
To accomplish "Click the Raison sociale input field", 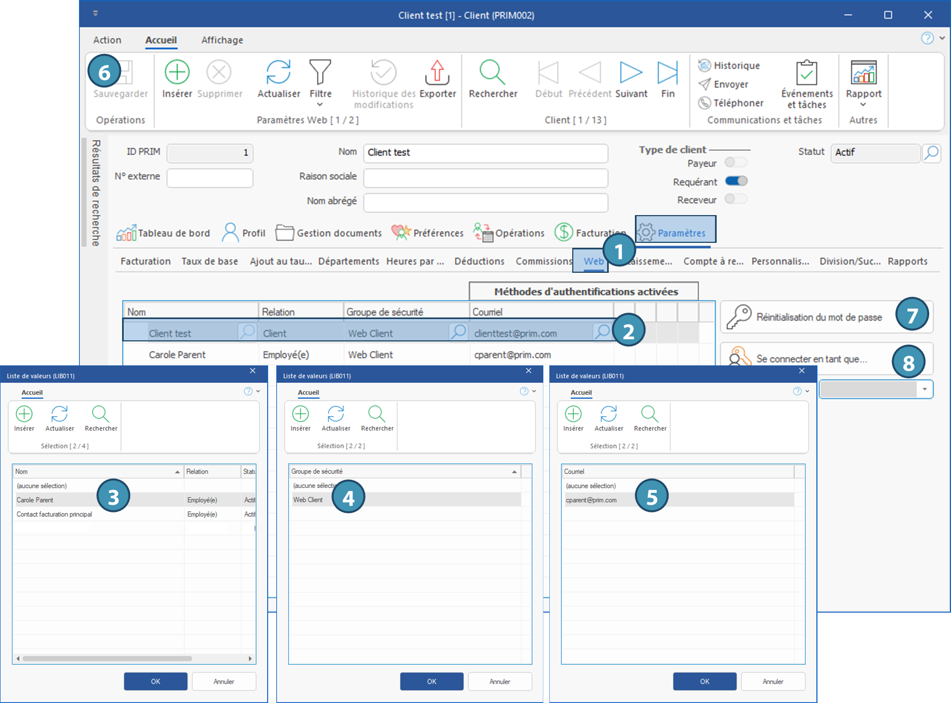I will 485,178.
